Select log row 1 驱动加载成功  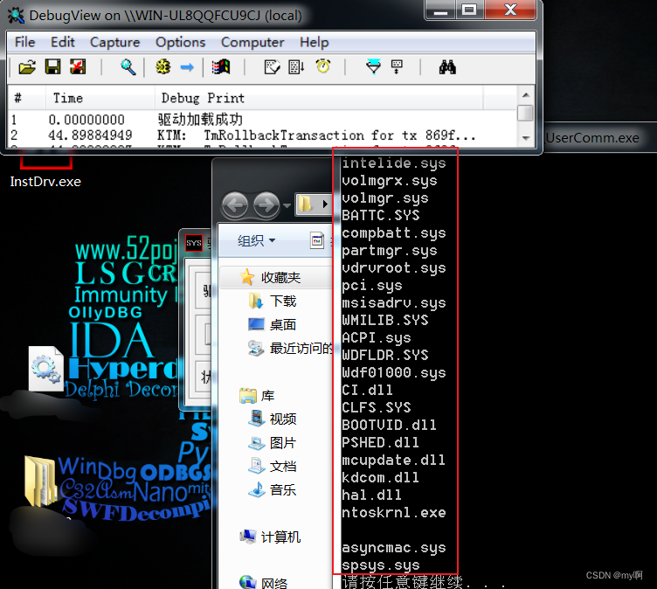262,120
